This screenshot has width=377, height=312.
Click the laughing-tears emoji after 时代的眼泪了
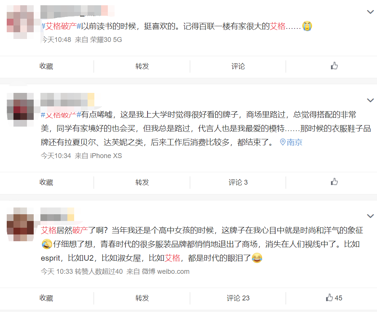(x=257, y=258)
